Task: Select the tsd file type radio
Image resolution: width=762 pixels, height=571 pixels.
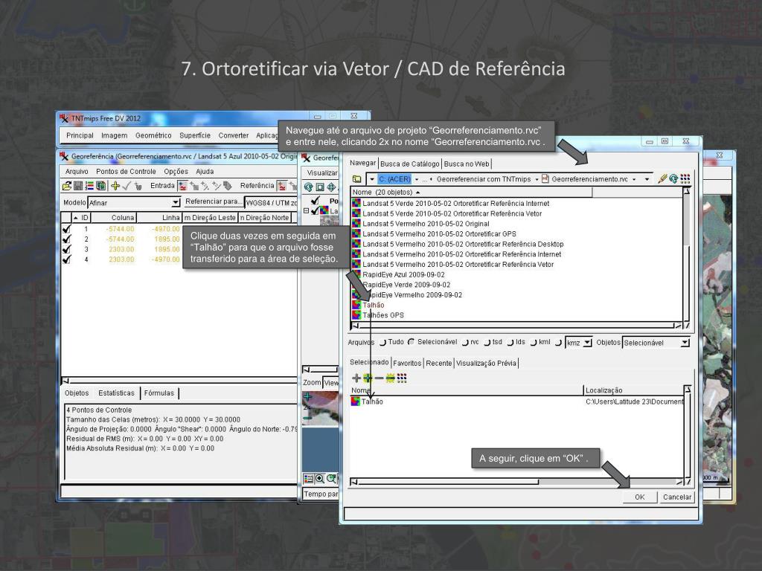Action: pyautogui.click(x=487, y=342)
